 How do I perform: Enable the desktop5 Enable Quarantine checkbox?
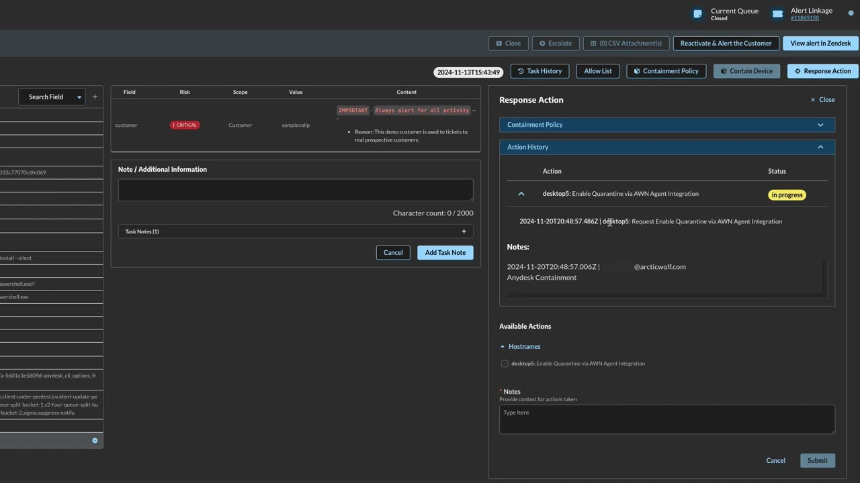[x=505, y=364]
